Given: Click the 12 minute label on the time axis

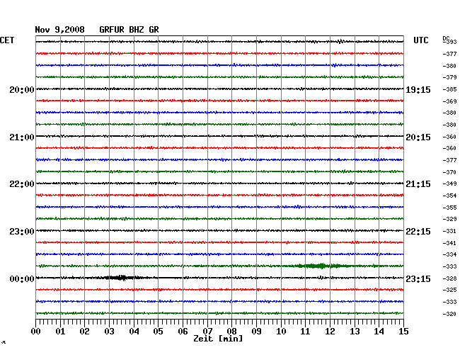Looking at the screenshot, I should (x=330, y=331).
